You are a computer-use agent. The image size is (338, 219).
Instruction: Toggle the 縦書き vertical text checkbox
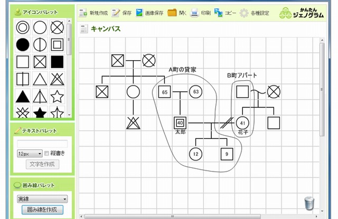46,154
